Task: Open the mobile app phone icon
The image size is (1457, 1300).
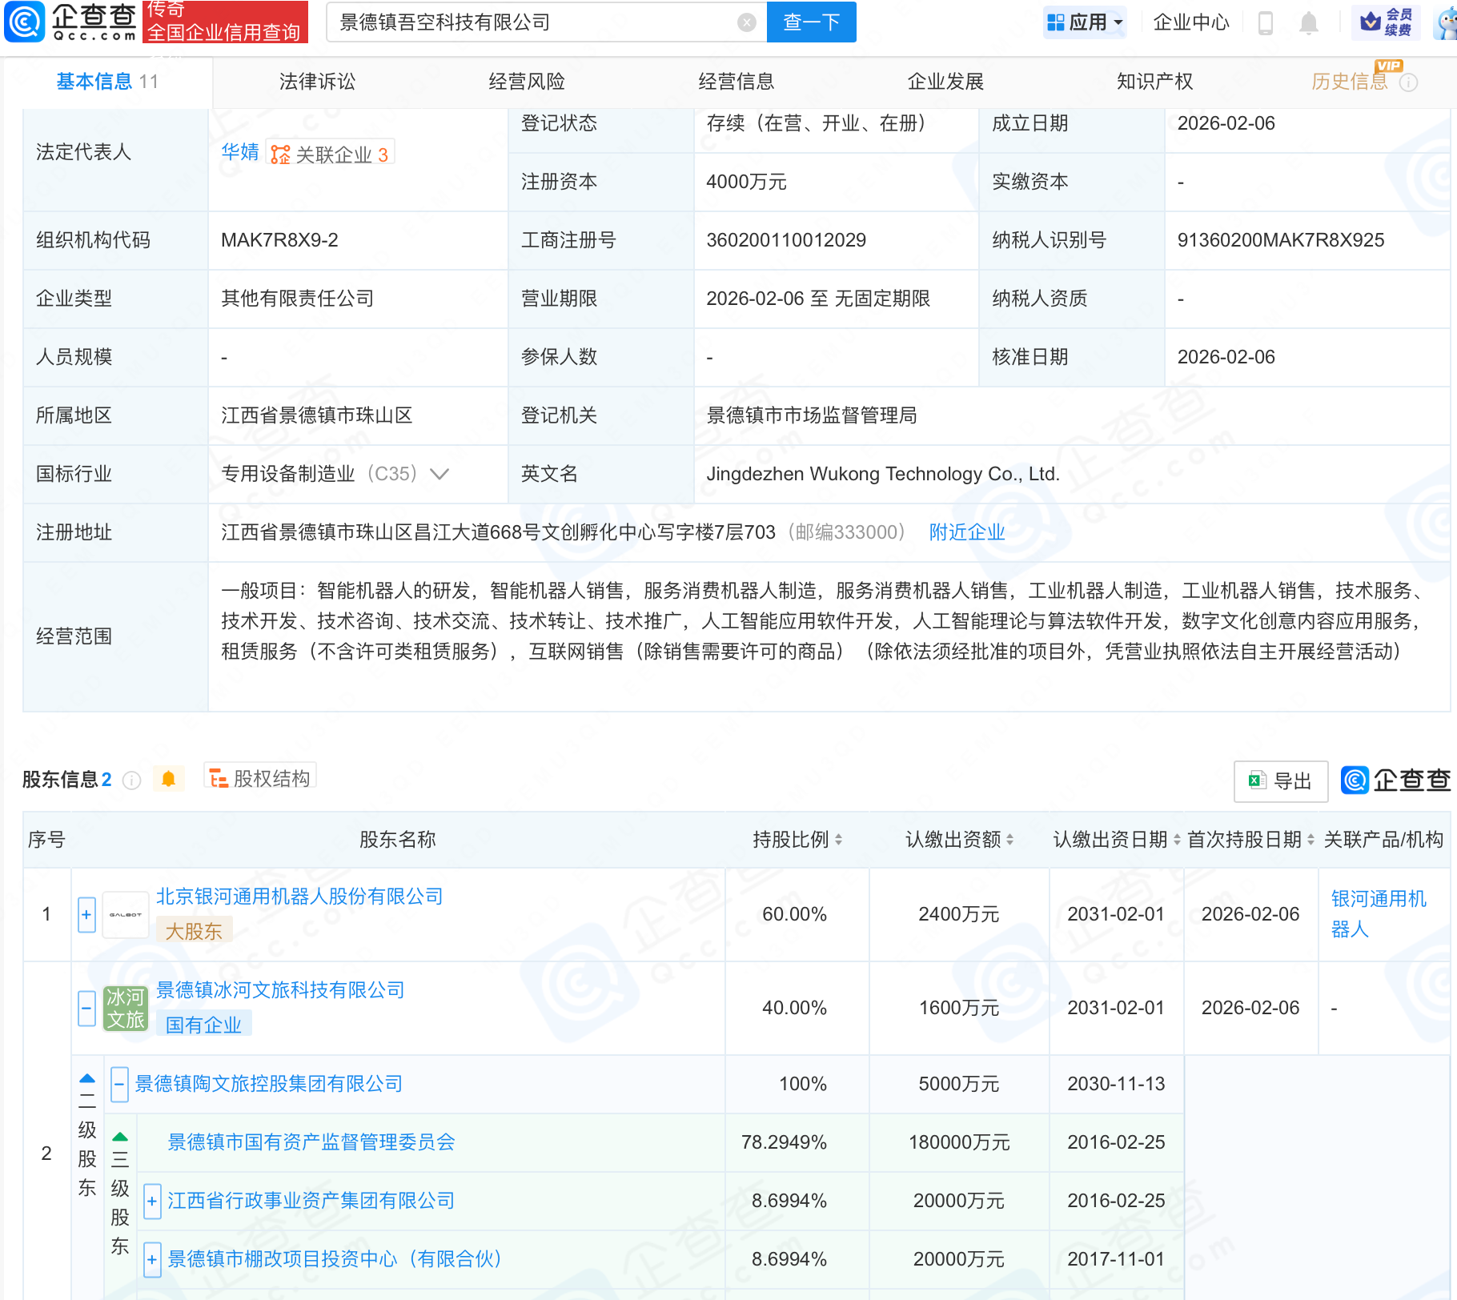Action: pyautogui.click(x=1266, y=22)
